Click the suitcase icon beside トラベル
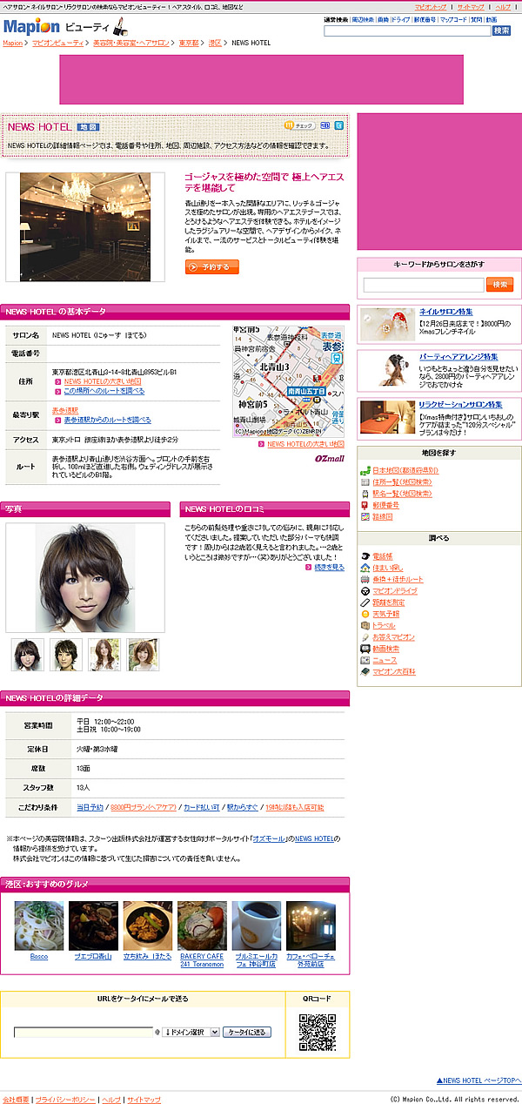Image resolution: width=522 pixels, height=1104 pixels. coord(365,625)
